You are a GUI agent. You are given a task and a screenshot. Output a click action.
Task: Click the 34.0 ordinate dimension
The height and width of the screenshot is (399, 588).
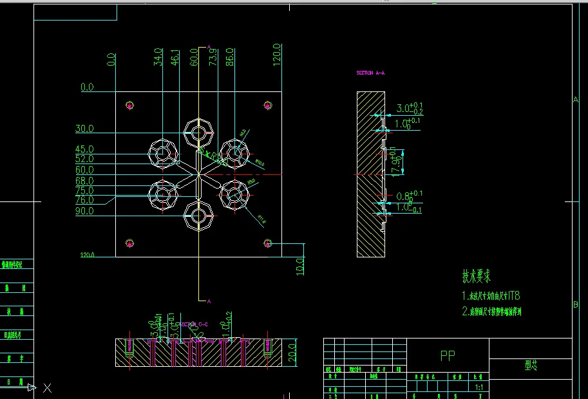(x=158, y=57)
